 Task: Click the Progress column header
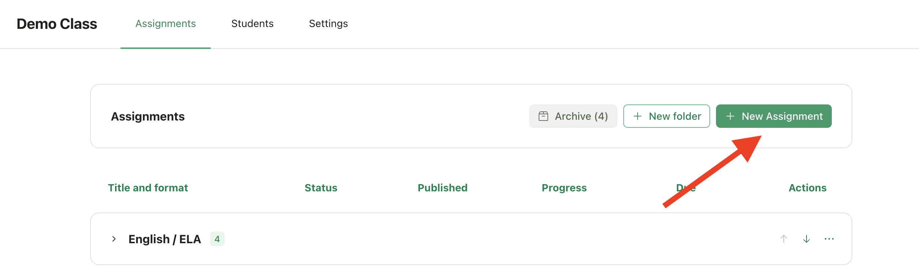click(564, 188)
